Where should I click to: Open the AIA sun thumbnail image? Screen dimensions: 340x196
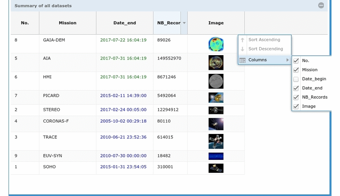tap(216, 62)
